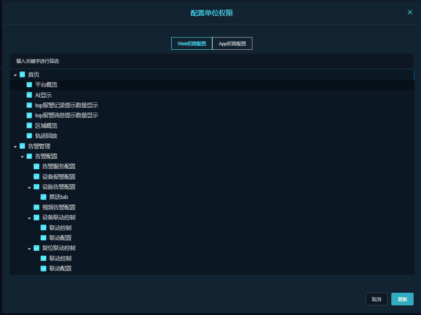Close the 配置单位权限 dialog
The width and height of the screenshot is (421, 315).
tap(410, 12)
